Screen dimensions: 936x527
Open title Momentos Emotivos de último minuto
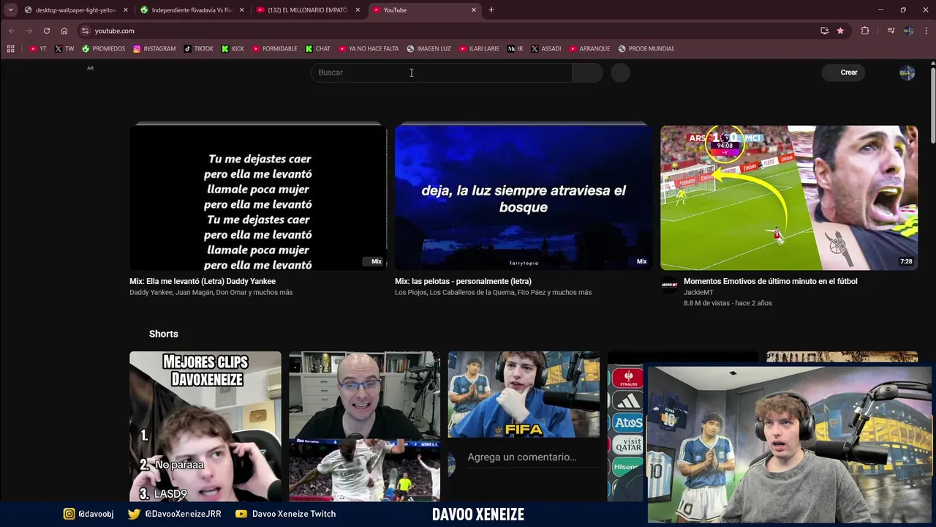click(770, 281)
